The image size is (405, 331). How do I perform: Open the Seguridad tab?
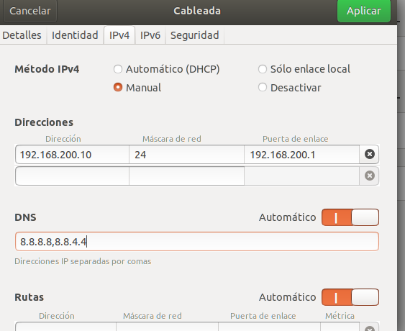pyautogui.click(x=195, y=35)
